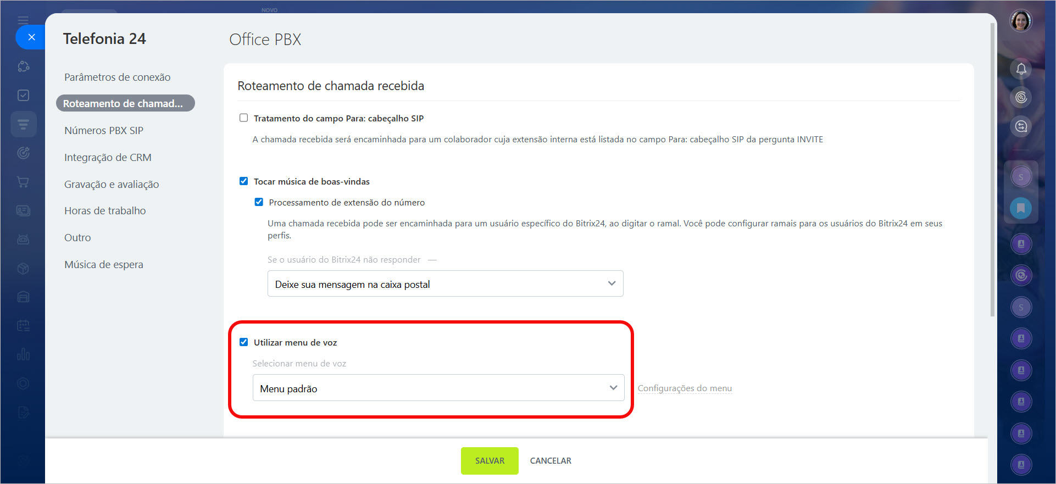Click the panel's vertical scrollbar
The height and width of the screenshot is (484, 1056).
992,170
